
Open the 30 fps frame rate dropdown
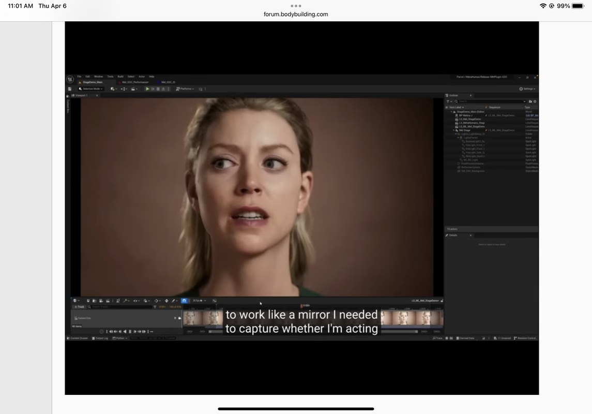(199, 301)
